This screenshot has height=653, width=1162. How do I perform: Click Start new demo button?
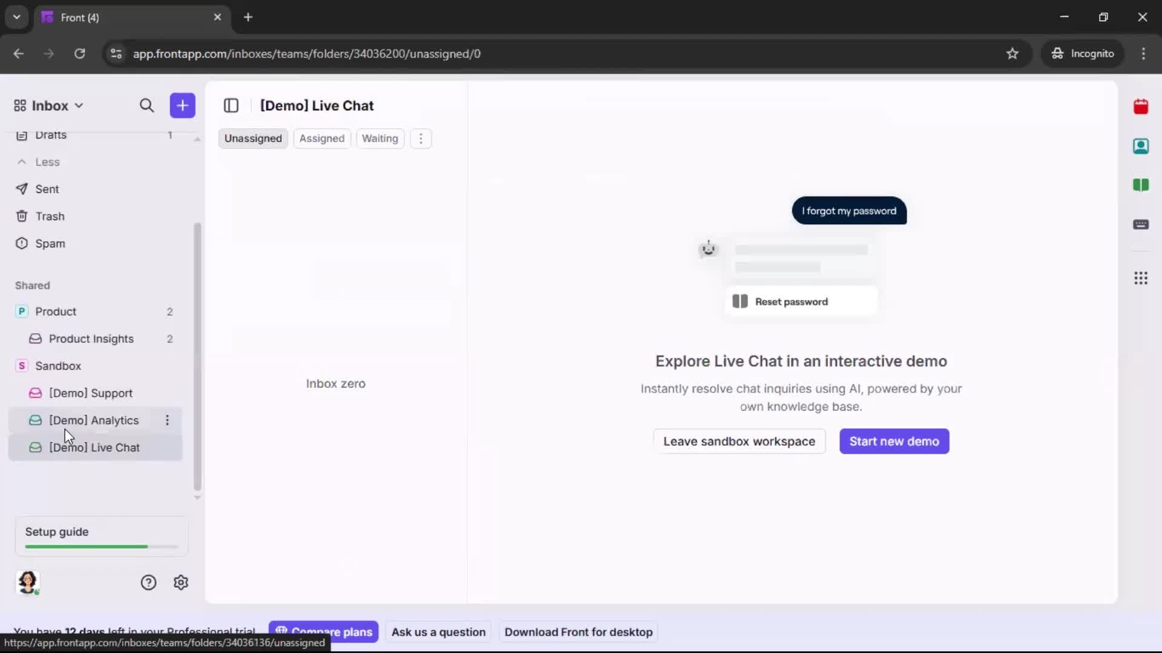point(894,441)
